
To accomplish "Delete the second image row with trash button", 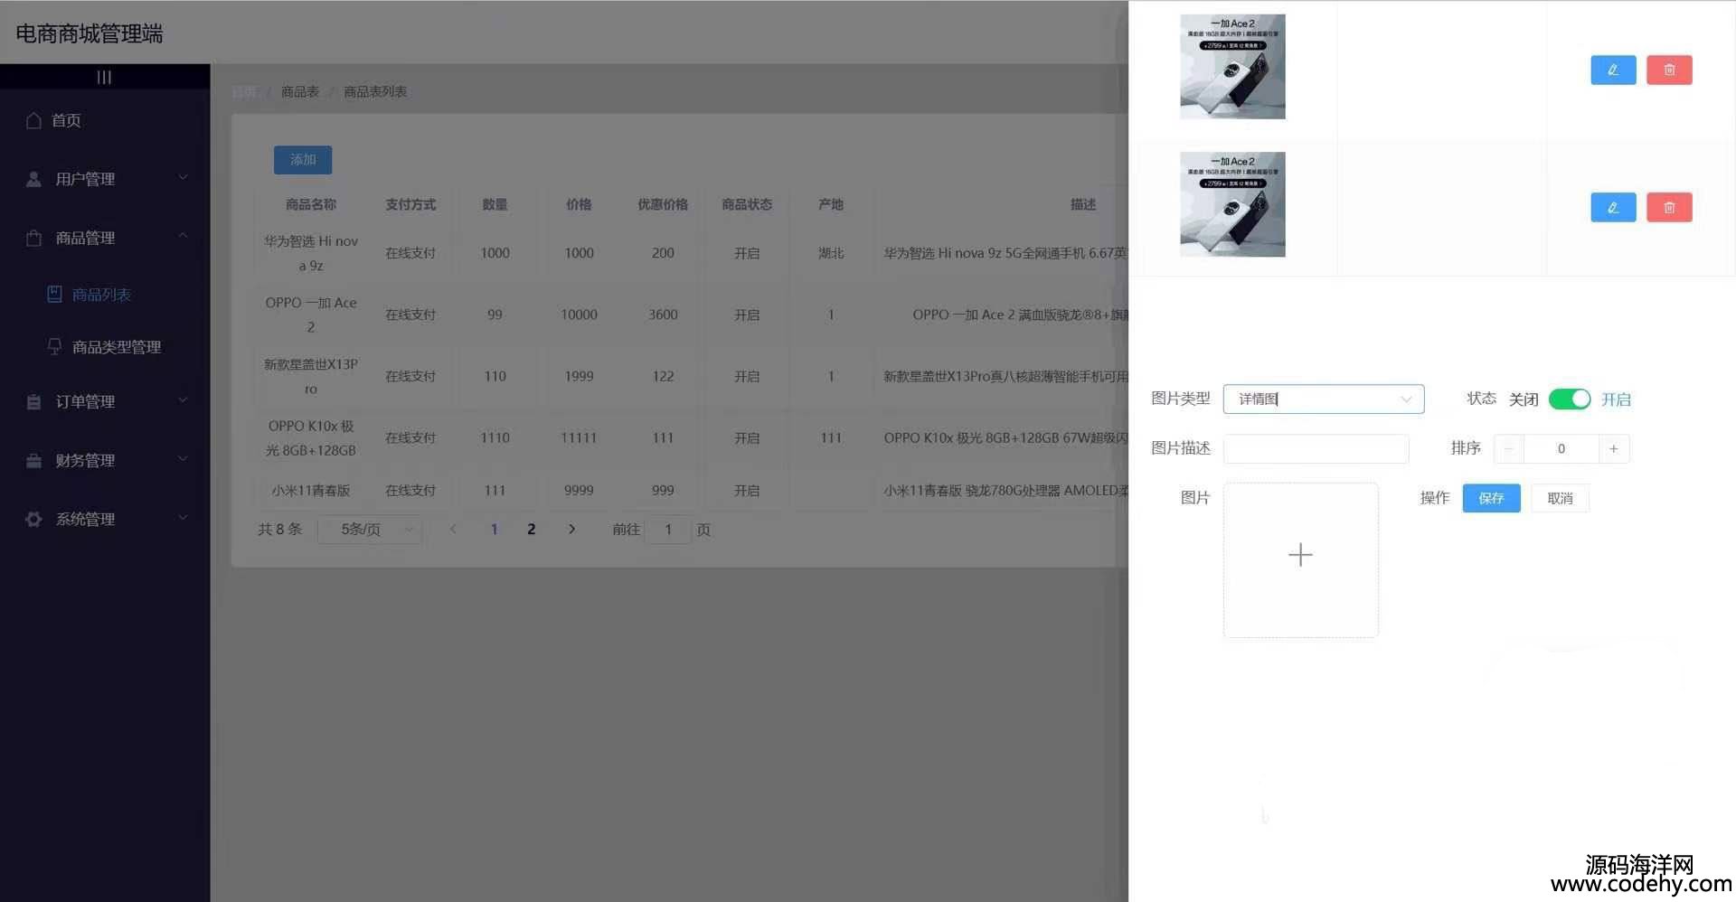I will (1669, 207).
